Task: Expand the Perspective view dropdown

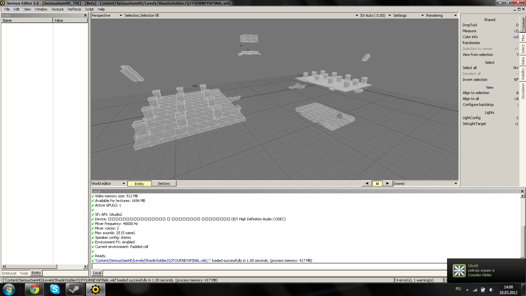Action: pos(107,15)
